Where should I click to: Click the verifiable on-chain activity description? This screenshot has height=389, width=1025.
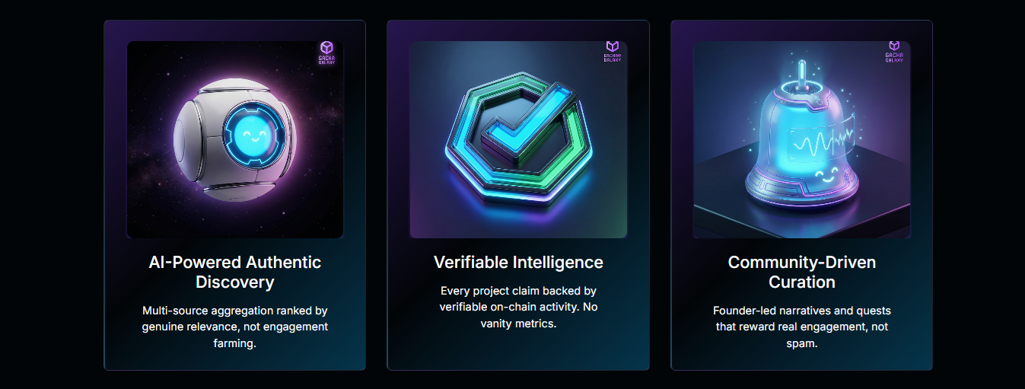(518, 307)
